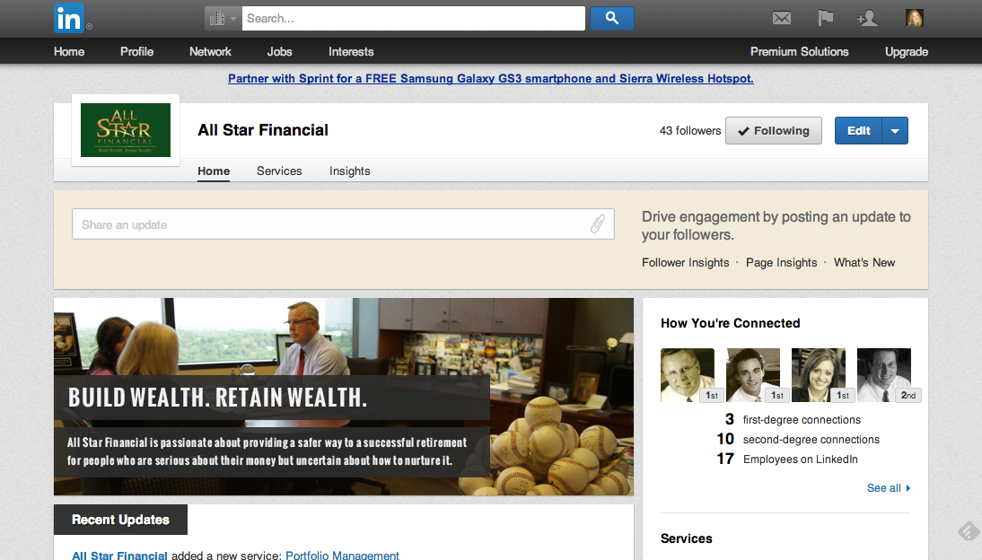Open the Home navigation menu
Screen dimensions: 982x560
(69, 51)
